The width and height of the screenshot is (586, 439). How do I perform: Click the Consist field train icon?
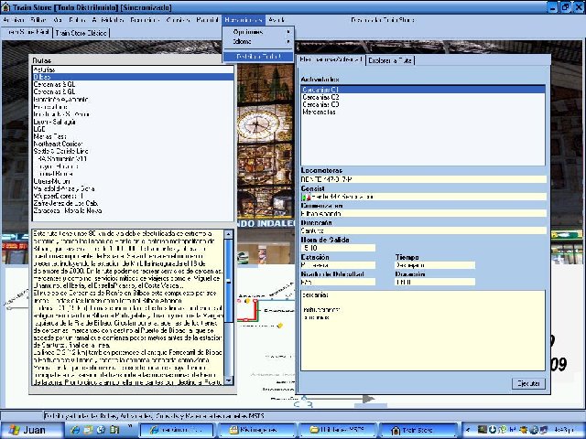coord(305,197)
